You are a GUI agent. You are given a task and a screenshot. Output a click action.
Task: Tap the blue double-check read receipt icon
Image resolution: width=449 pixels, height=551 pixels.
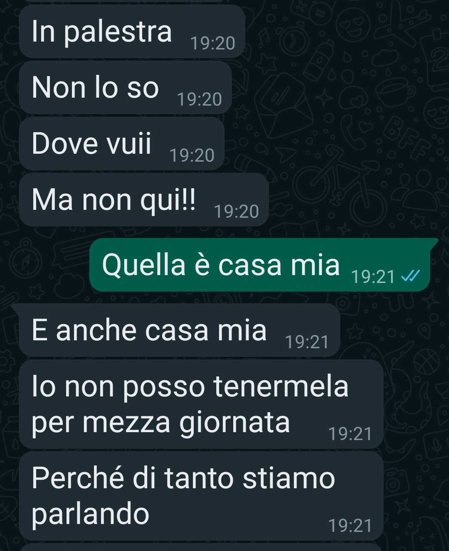[x=411, y=276]
